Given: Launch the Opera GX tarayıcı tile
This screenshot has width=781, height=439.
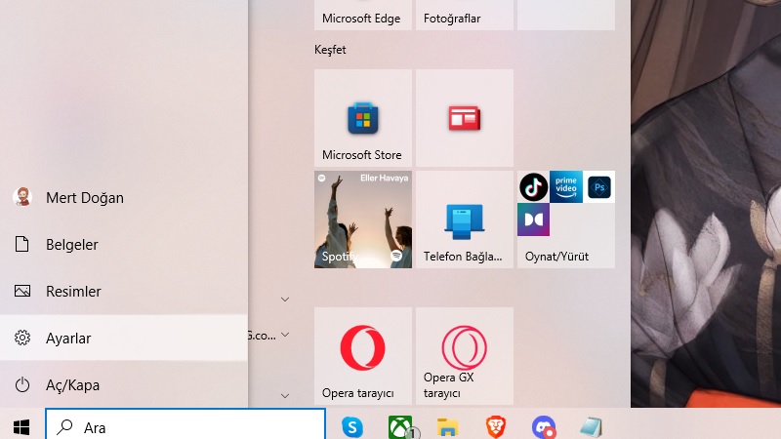Looking at the screenshot, I should point(465,356).
